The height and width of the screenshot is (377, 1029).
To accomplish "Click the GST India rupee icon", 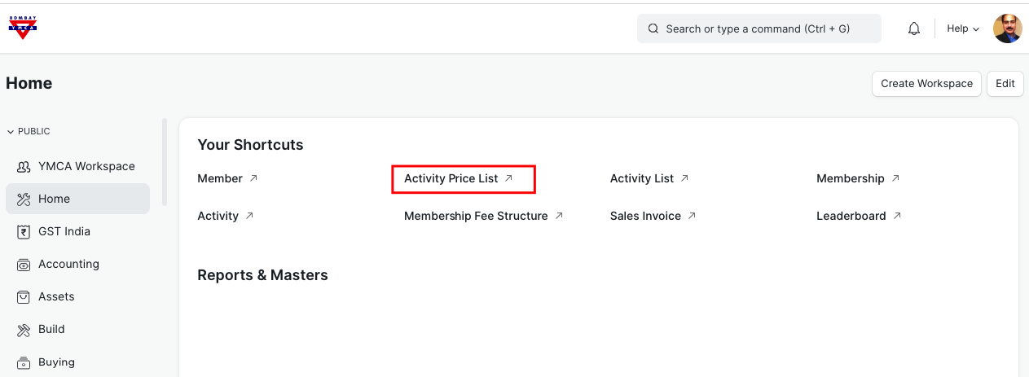I will [24, 231].
